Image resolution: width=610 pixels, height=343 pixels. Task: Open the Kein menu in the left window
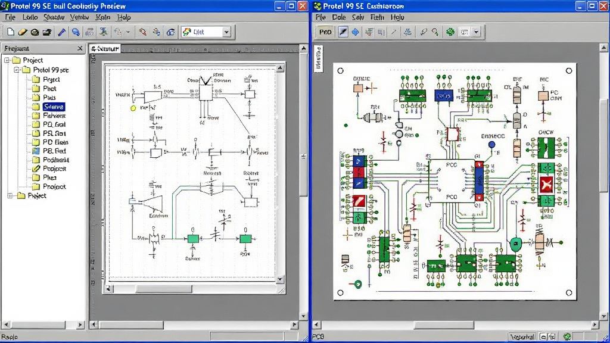click(102, 17)
